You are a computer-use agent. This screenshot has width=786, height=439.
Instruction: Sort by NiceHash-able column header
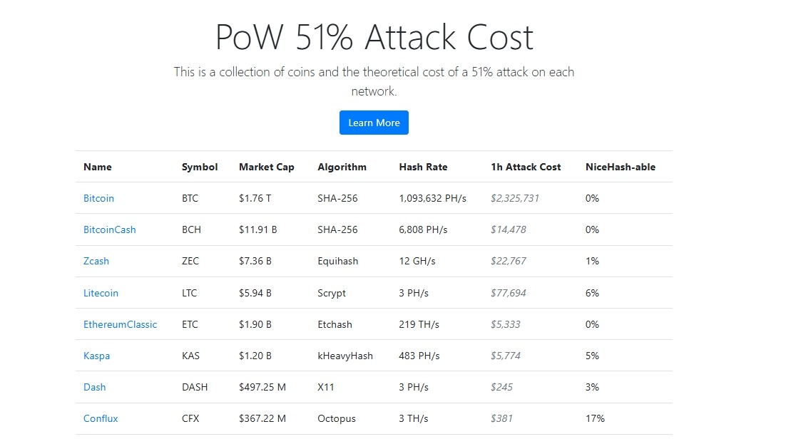tap(620, 167)
